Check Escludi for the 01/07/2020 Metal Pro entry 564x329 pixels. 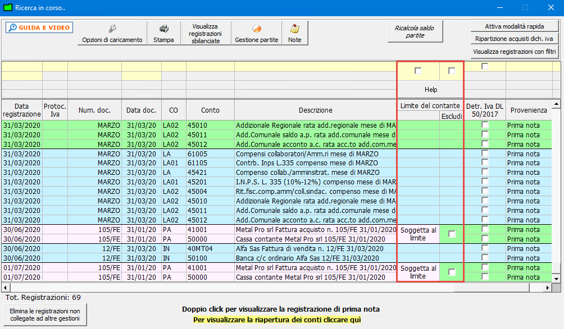(x=452, y=272)
